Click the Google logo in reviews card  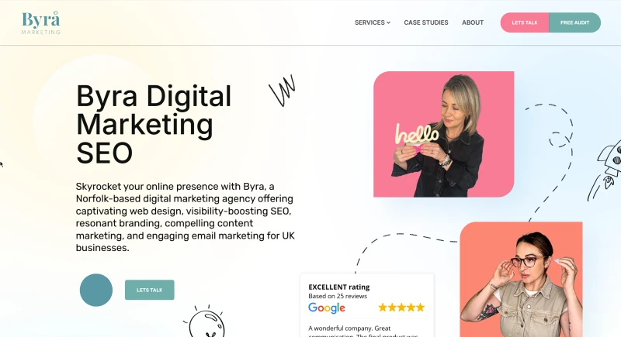point(326,308)
